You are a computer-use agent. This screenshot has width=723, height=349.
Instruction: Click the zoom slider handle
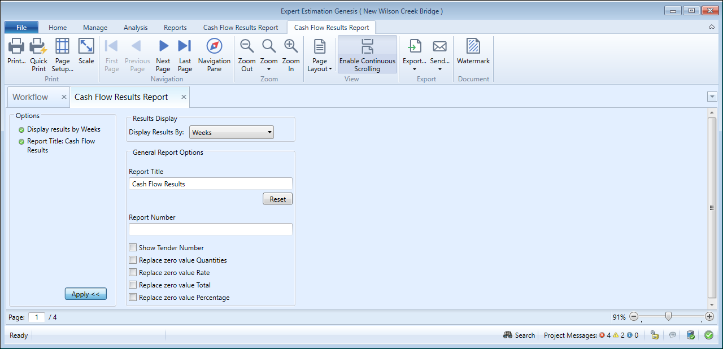click(668, 317)
